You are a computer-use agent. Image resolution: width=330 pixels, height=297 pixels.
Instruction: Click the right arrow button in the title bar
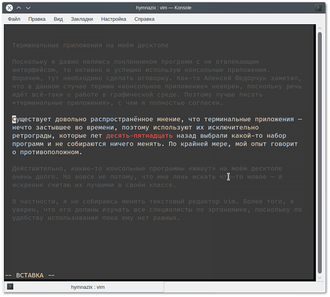pos(318,8)
